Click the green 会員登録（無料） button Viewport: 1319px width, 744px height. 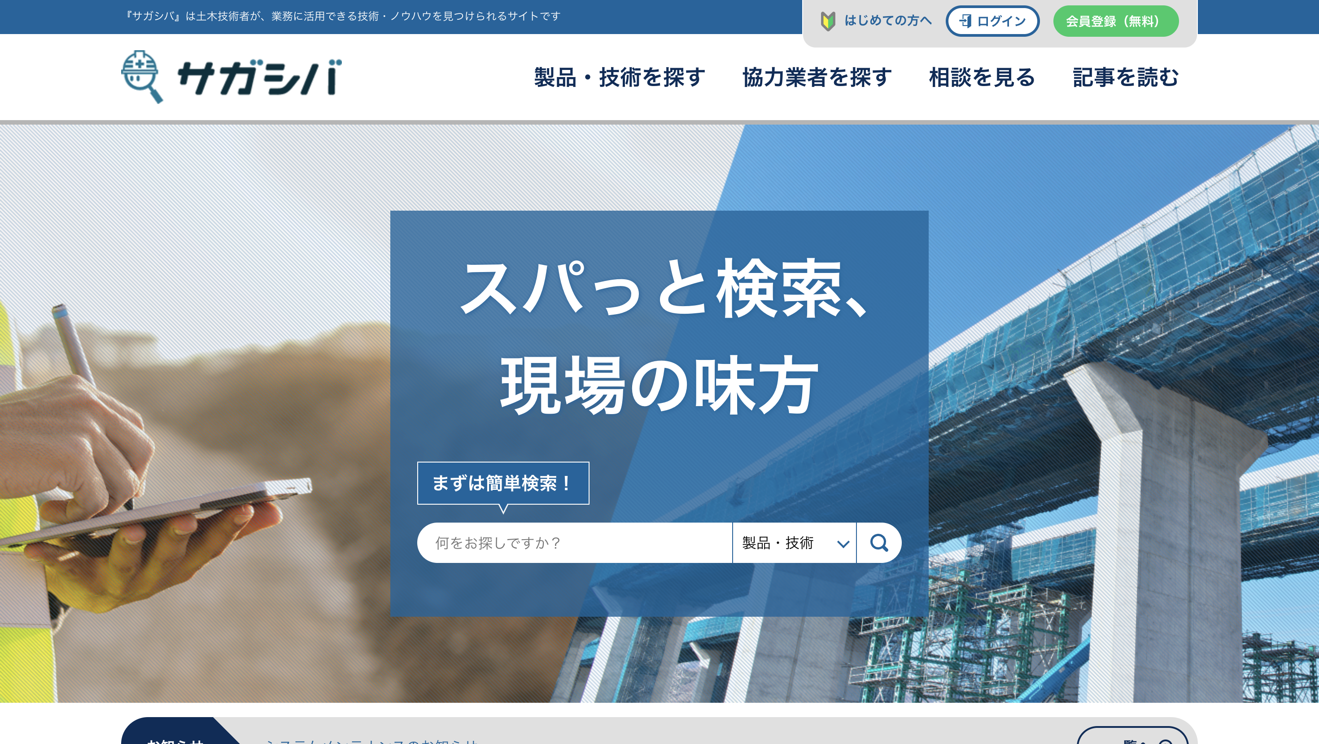pos(1115,21)
